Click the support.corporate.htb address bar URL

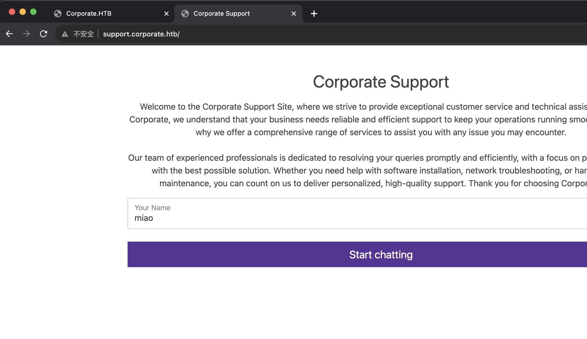(141, 34)
